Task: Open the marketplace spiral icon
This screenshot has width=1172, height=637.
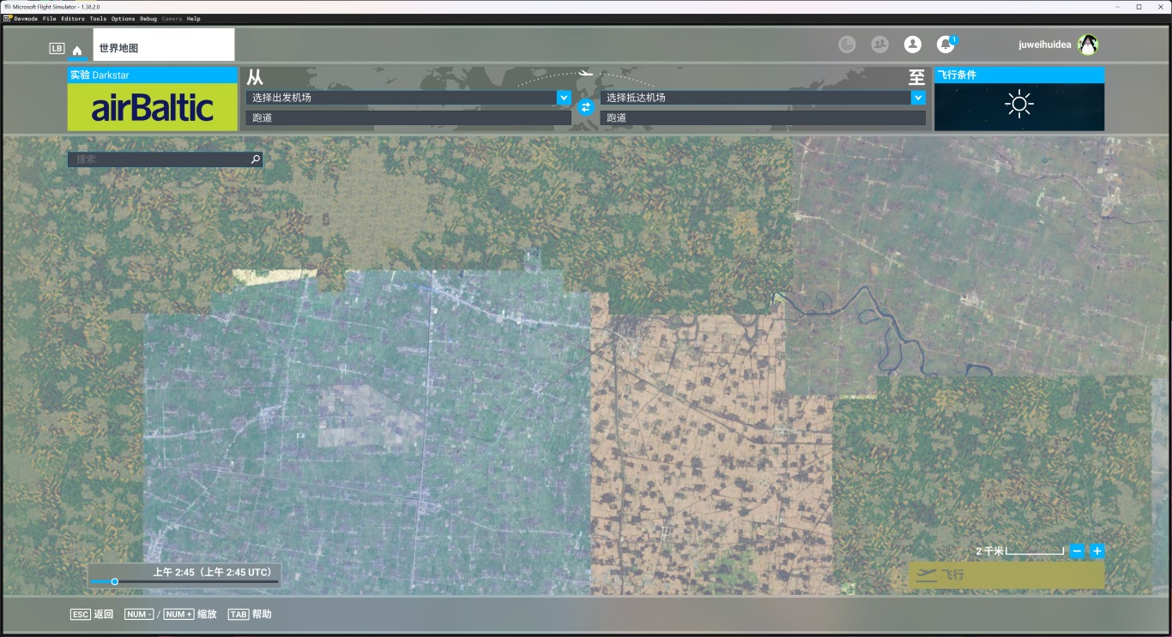Action: pyautogui.click(x=847, y=44)
